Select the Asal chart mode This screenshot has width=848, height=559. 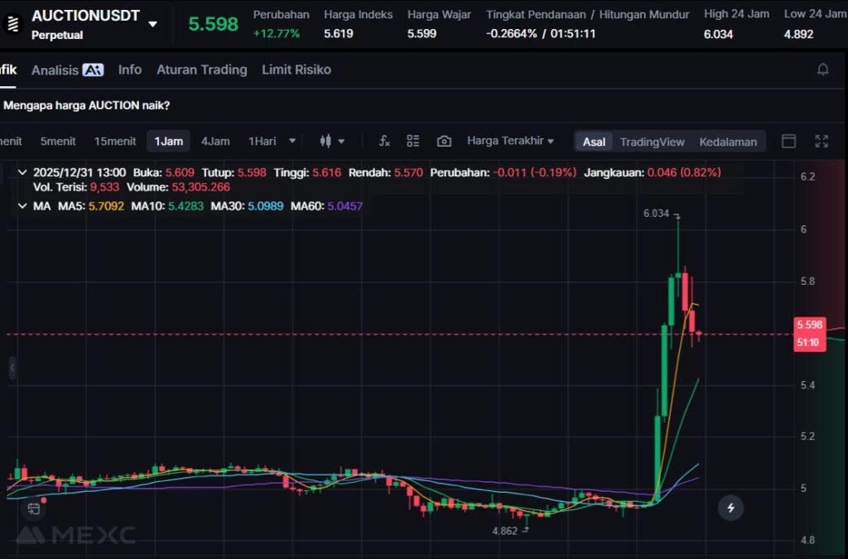click(594, 142)
